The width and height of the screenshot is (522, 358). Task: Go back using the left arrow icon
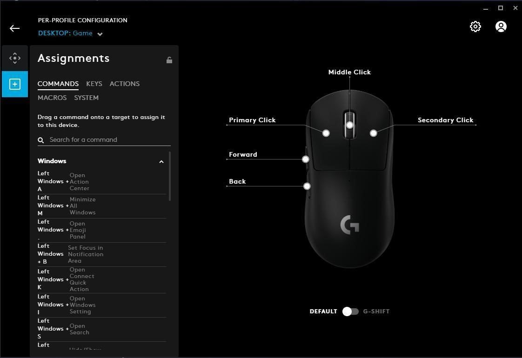point(14,28)
